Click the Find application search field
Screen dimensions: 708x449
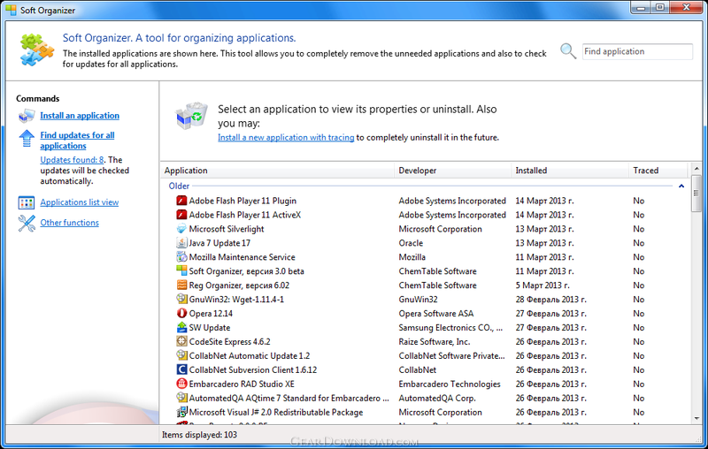(637, 51)
